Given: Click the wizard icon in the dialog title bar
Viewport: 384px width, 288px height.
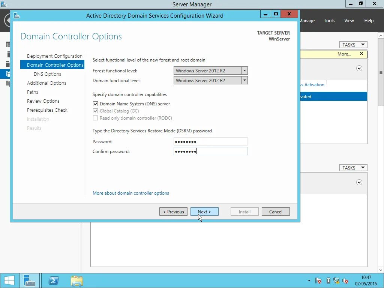Looking at the screenshot, I should pos(16,16).
